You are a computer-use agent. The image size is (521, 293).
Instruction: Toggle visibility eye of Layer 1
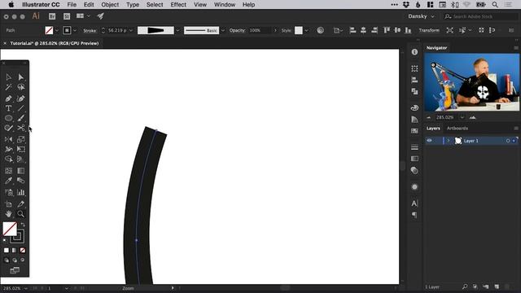(429, 141)
